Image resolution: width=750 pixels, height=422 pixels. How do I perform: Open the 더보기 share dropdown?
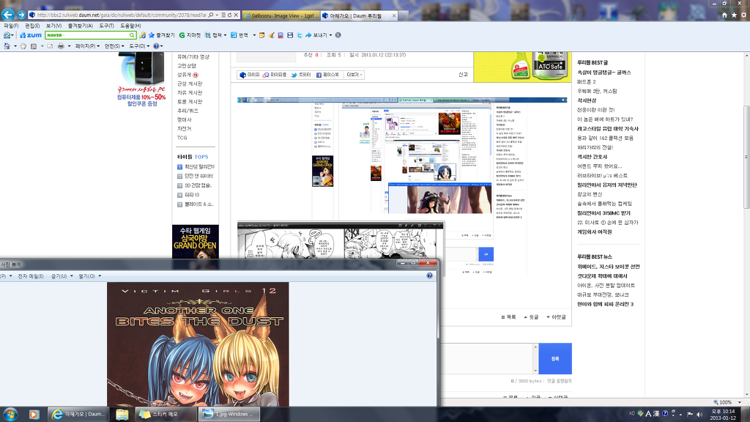pos(354,75)
